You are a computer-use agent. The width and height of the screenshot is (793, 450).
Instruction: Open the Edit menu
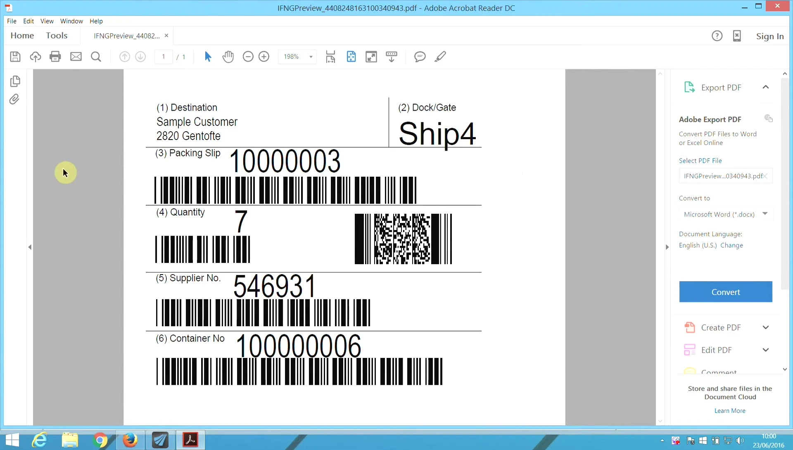(28, 21)
